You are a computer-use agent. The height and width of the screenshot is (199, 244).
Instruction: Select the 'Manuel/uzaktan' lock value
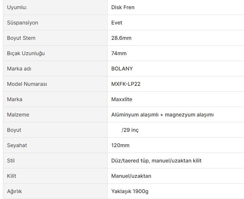pyautogui.click(x=131, y=176)
